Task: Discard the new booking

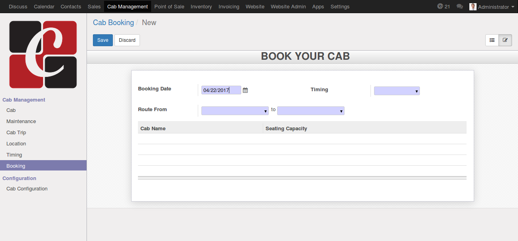Action: (127, 40)
